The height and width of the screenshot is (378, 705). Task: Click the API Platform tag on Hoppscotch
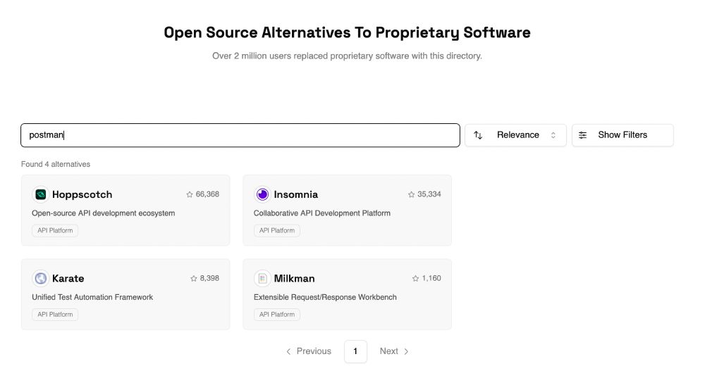(x=55, y=230)
